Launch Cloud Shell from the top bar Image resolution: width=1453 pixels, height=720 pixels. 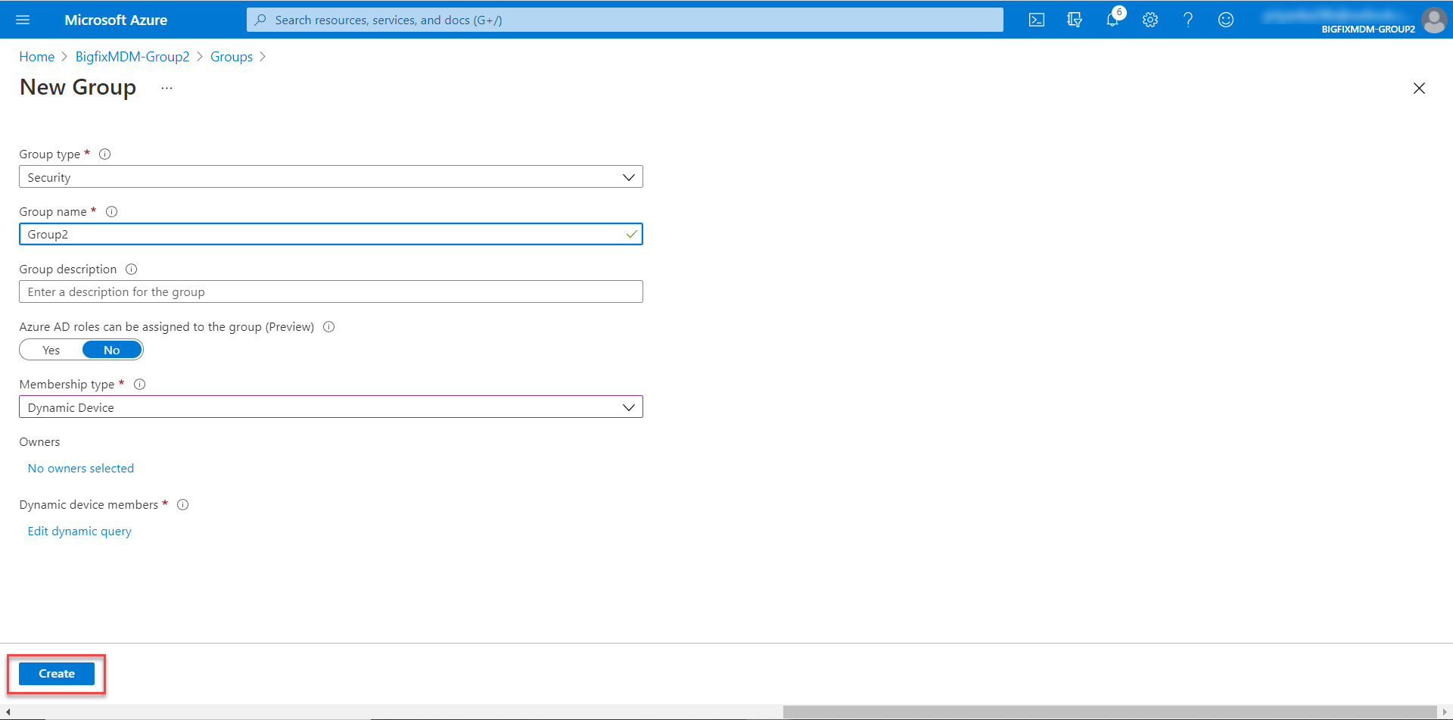click(x=1037, y=20)
